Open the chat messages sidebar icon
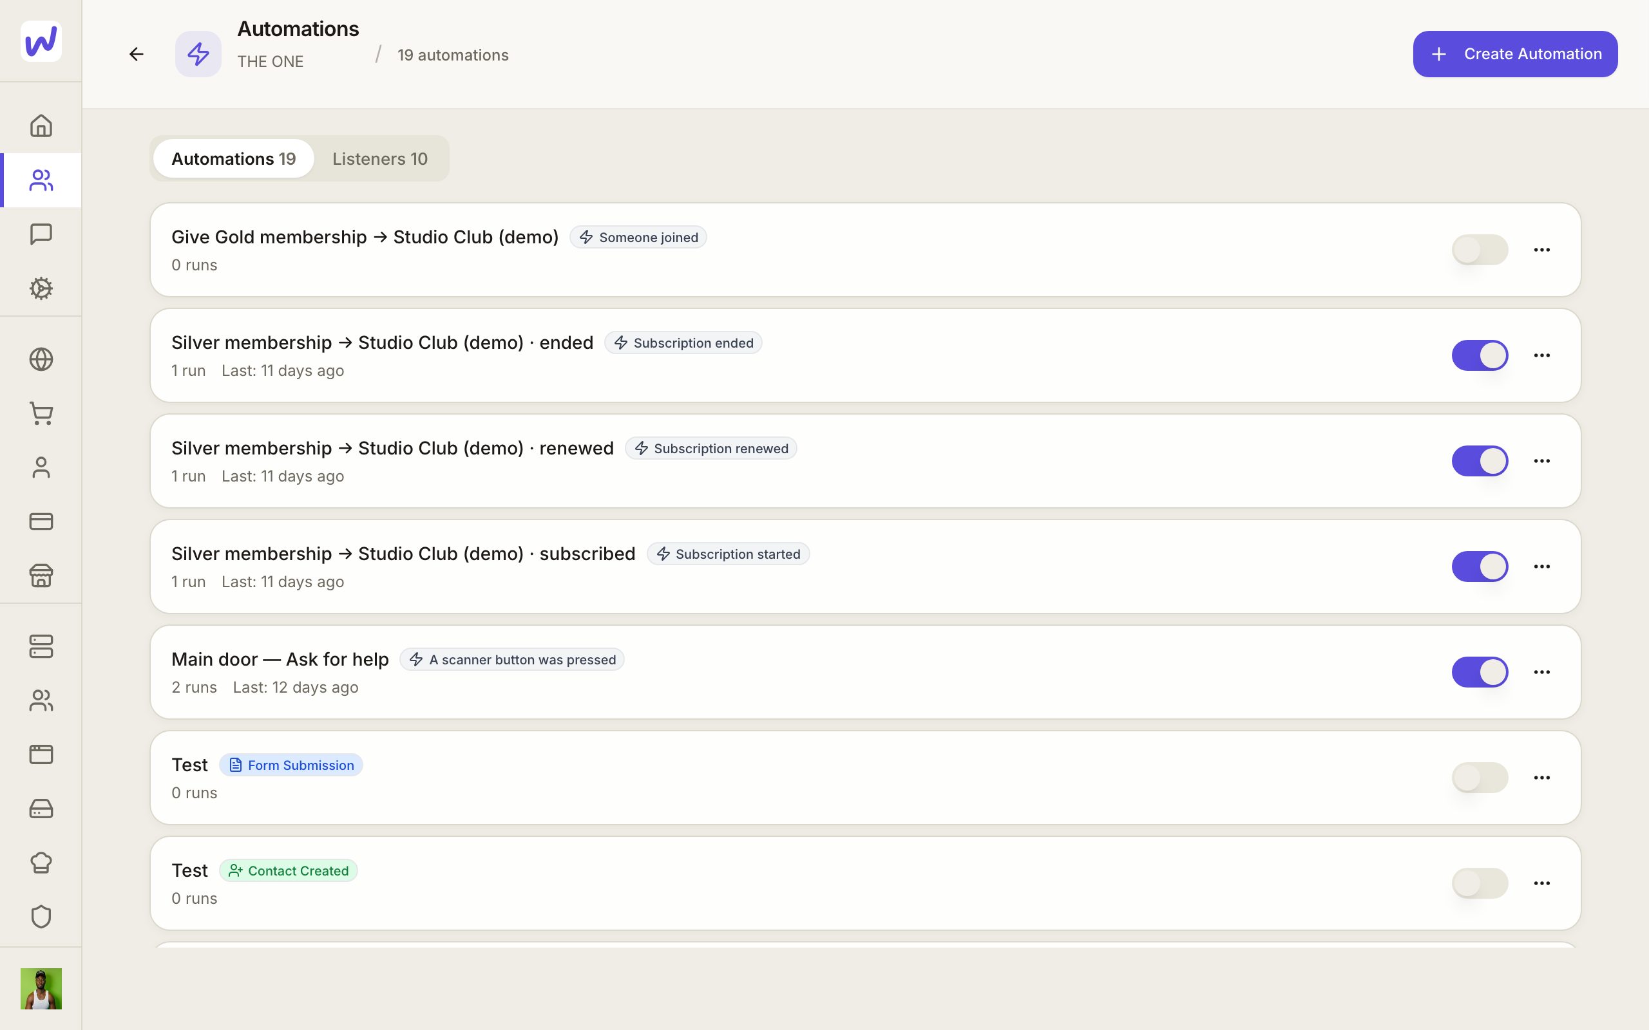 pyautogui.click(x=41, y=234)
